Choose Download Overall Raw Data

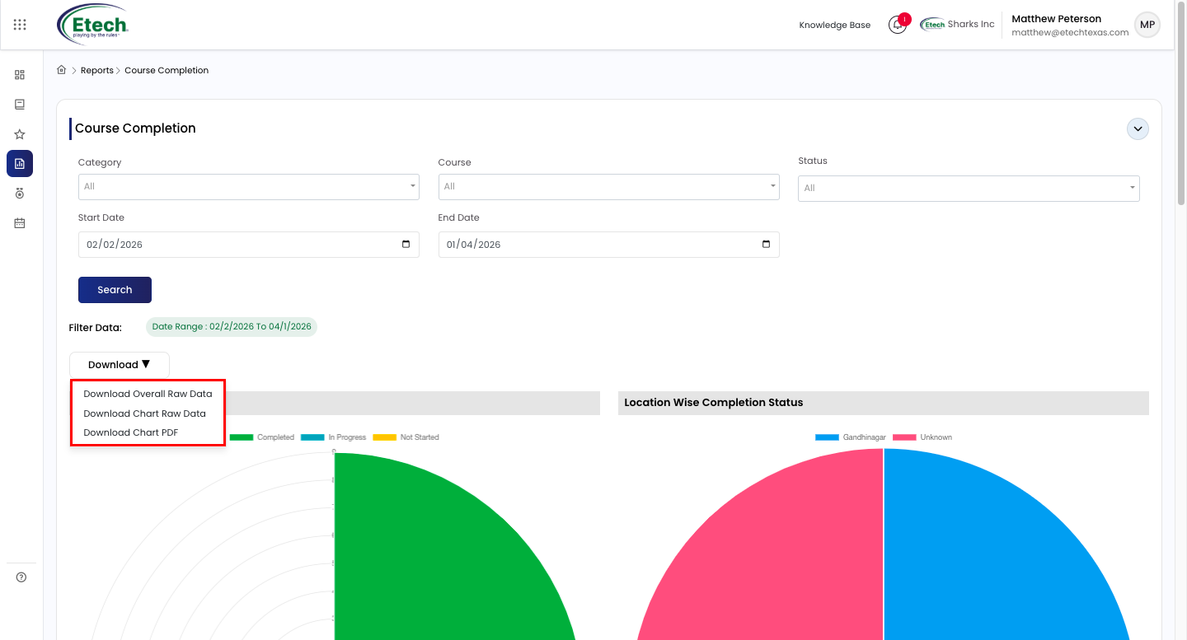[148, 394]
